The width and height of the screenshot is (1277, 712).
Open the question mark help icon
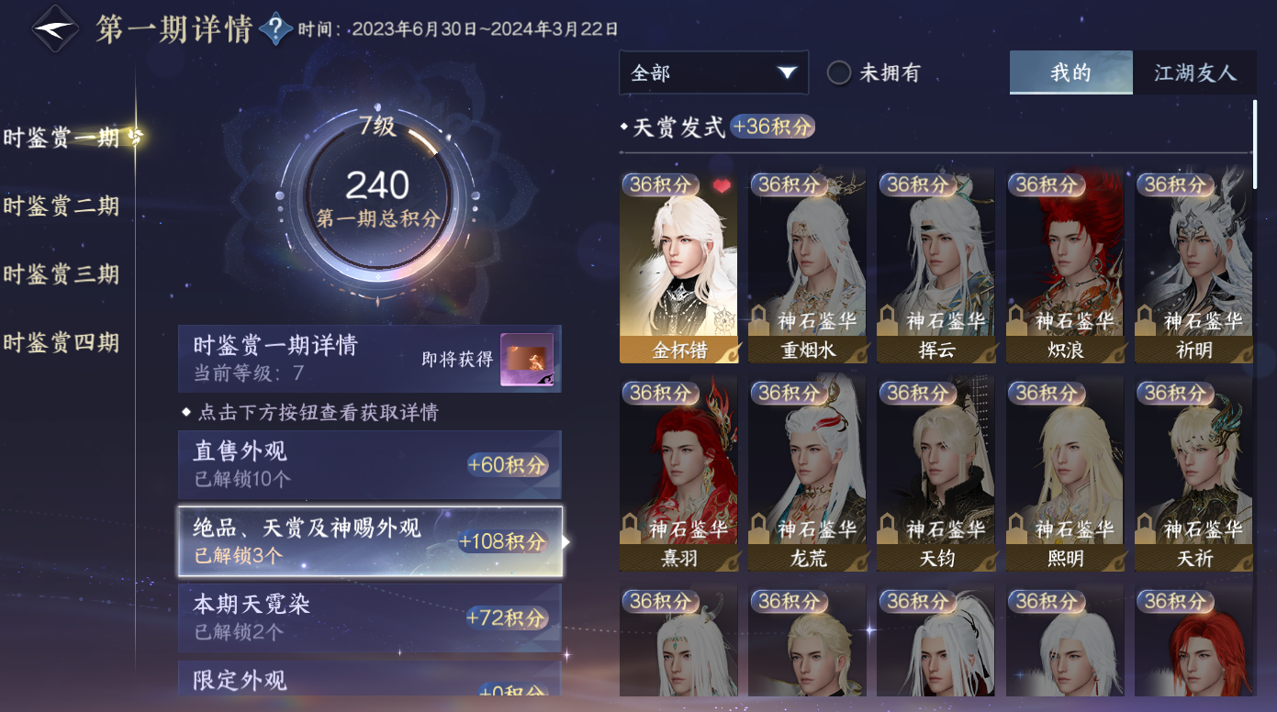click(275, 29)
